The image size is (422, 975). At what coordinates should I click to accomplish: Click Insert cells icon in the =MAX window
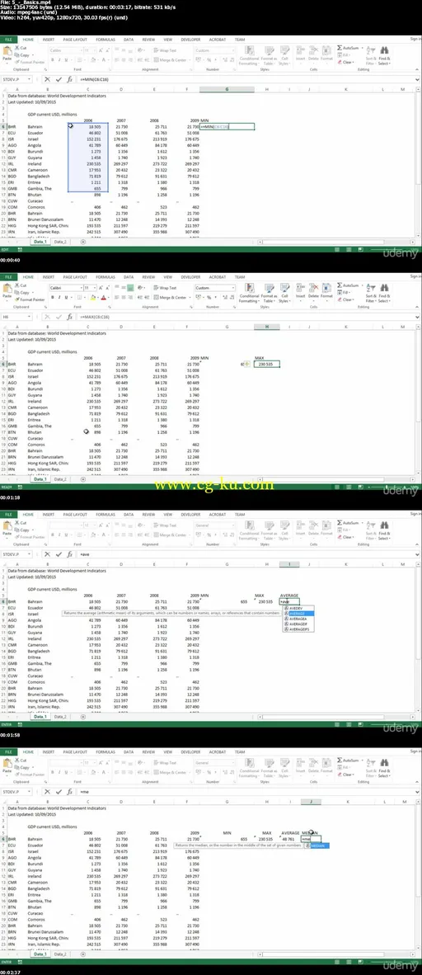click(x=300, y=287)
